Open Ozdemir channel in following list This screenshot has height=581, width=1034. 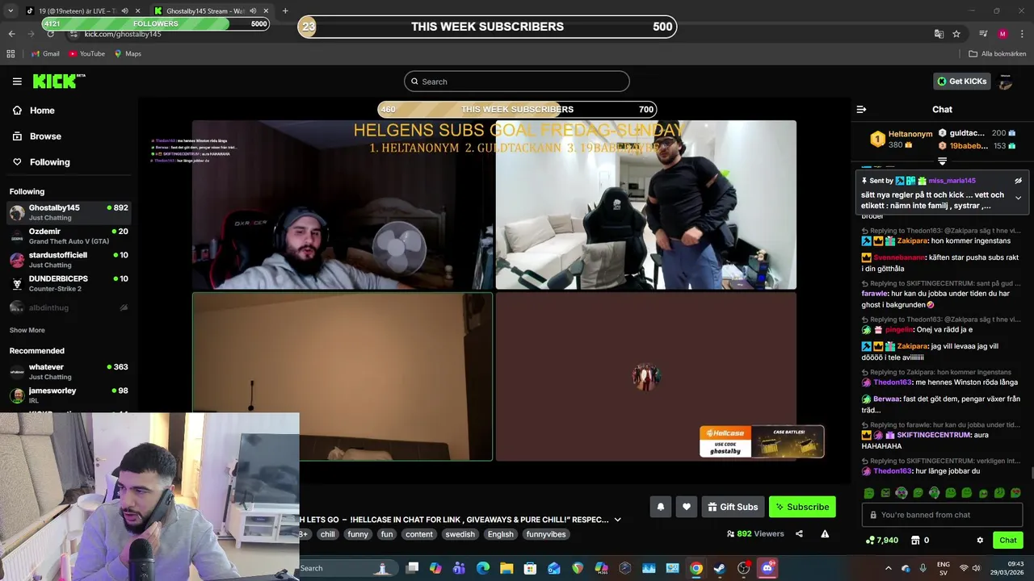(69, 236)
